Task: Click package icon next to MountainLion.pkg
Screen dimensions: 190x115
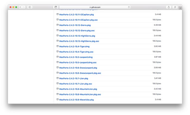Action: [x=58, y=89]
